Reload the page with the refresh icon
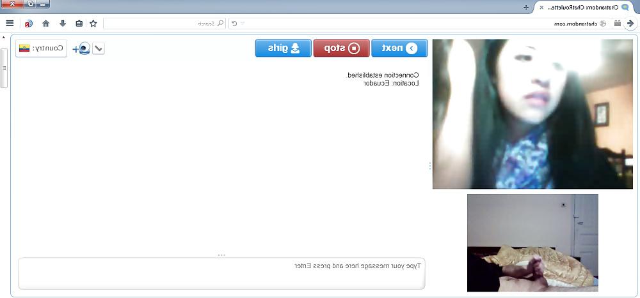Image resolution: width=640 pixels, height=298 pixels. point(234,24)
